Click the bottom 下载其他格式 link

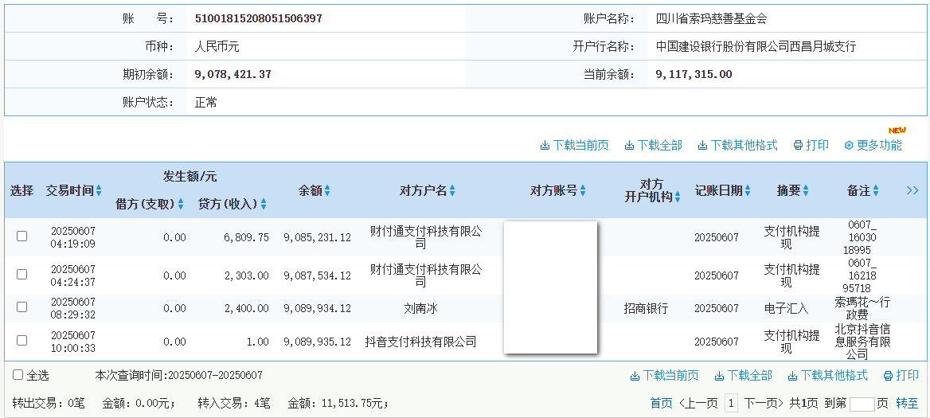coord(827,375)
